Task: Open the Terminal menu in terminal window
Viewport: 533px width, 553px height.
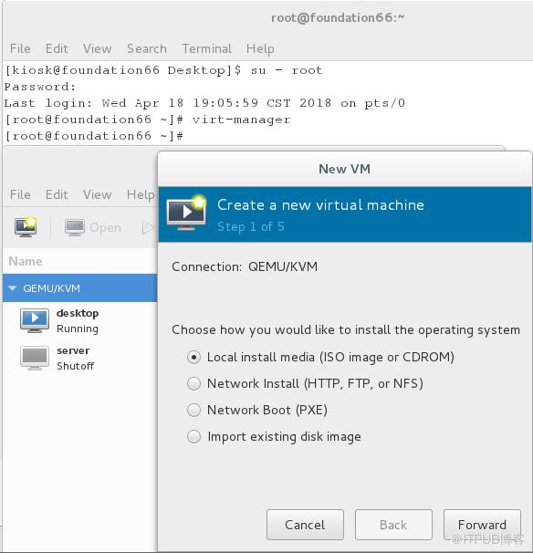Action: 206,48
